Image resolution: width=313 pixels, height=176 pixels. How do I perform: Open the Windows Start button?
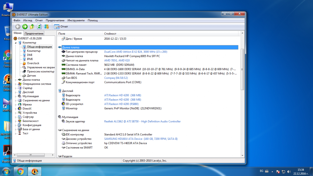point(6,171)
